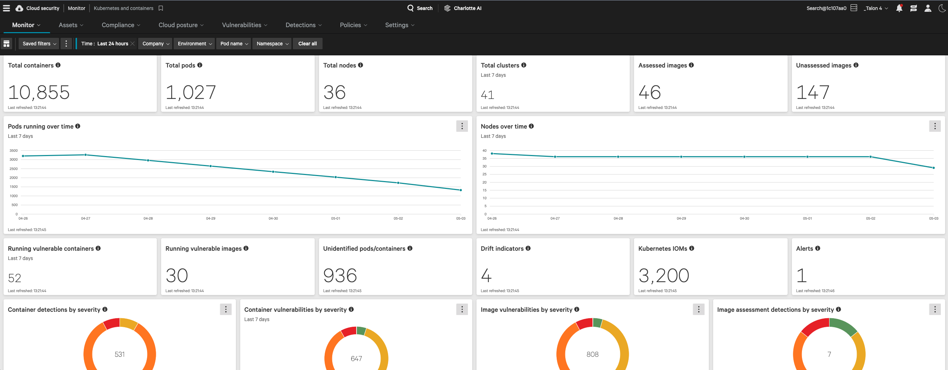948x370 pixels.
Task: Open saved filters kebab menu
Action: point(66,44)
